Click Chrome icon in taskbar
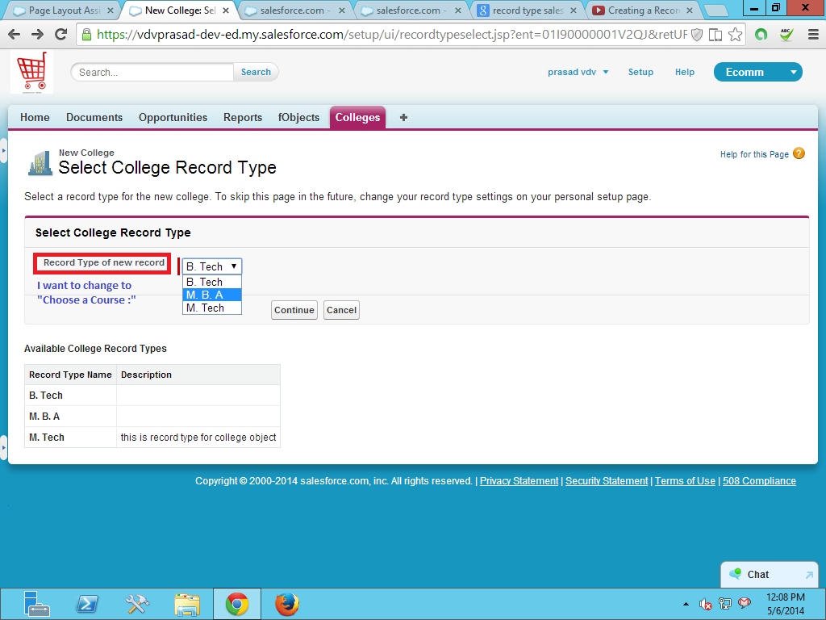This screenshot has width=826, height=620. 237,604
